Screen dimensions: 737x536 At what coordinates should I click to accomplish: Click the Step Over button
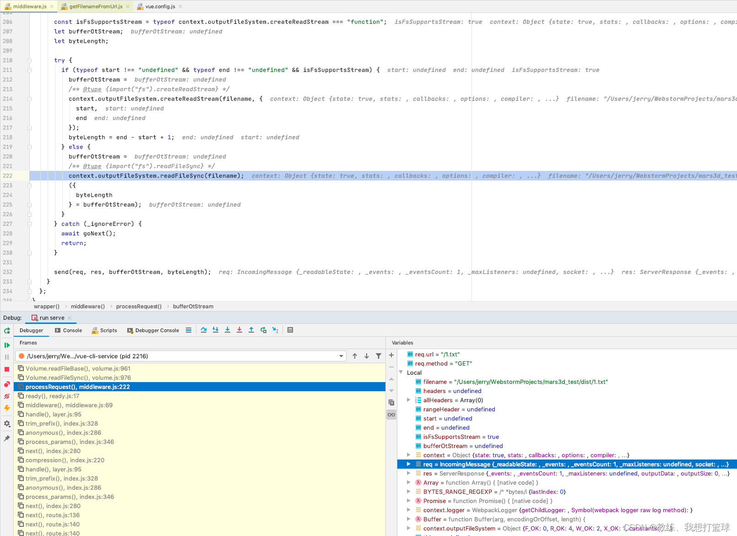pos(204,330)
